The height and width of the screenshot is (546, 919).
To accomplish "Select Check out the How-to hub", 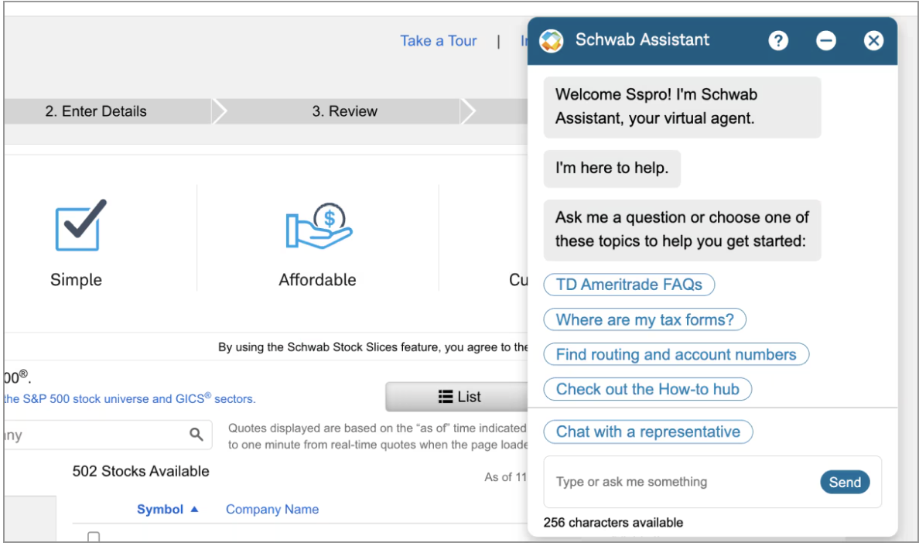I will pos(647,389).
